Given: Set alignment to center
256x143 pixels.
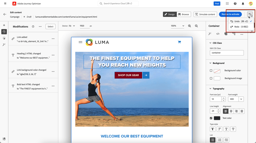Looking at the screenshot, I should (x=231, y=111).
